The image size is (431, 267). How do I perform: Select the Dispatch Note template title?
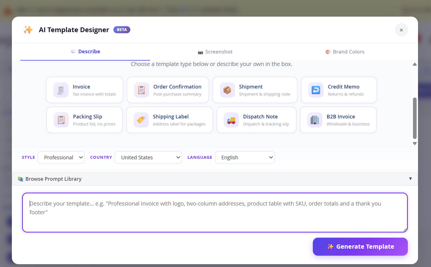[x=260, y=117]
